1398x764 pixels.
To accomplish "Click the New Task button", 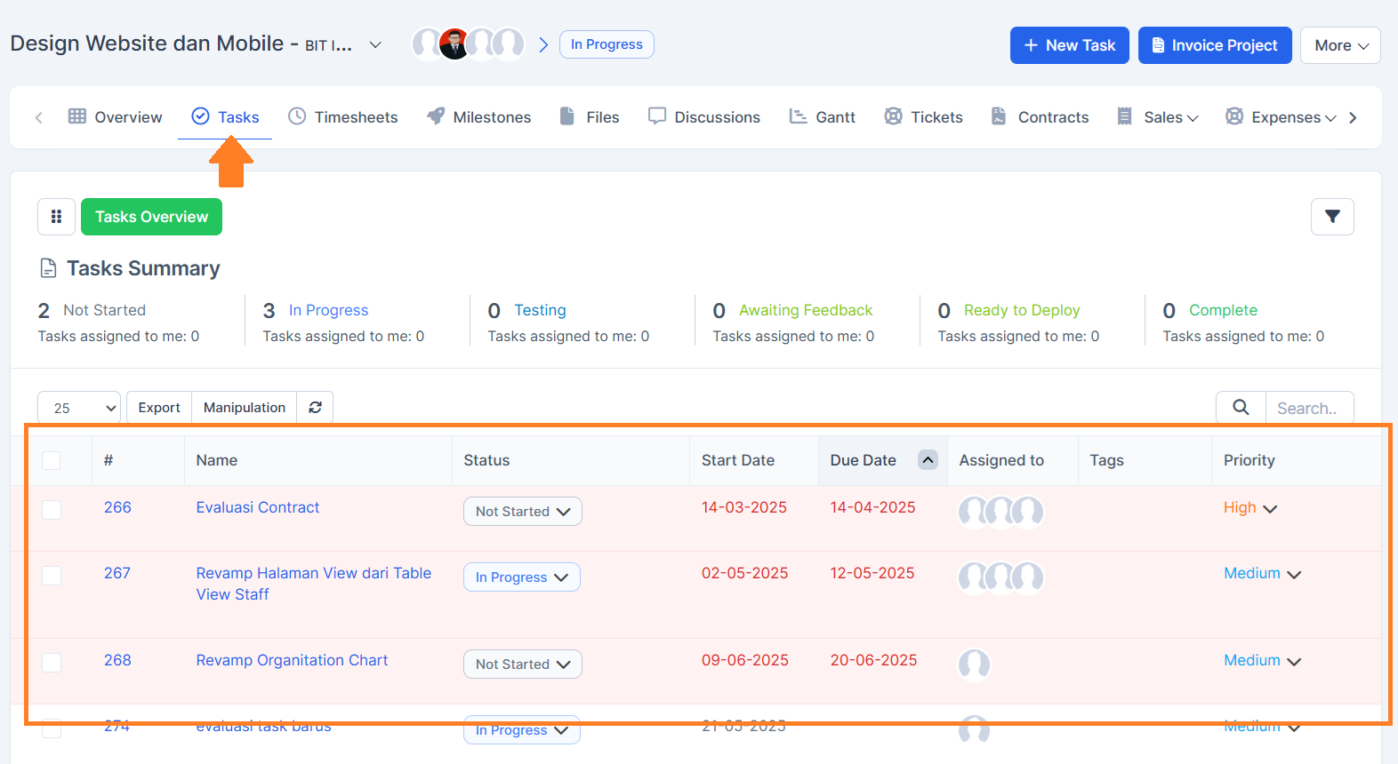I will pos(1069,45).
